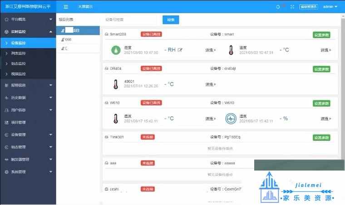The height and width of the screenshot is (205, 345).
Task: Toggle the hamburger sidebar collapse icon
Action: tap(66, 7)
